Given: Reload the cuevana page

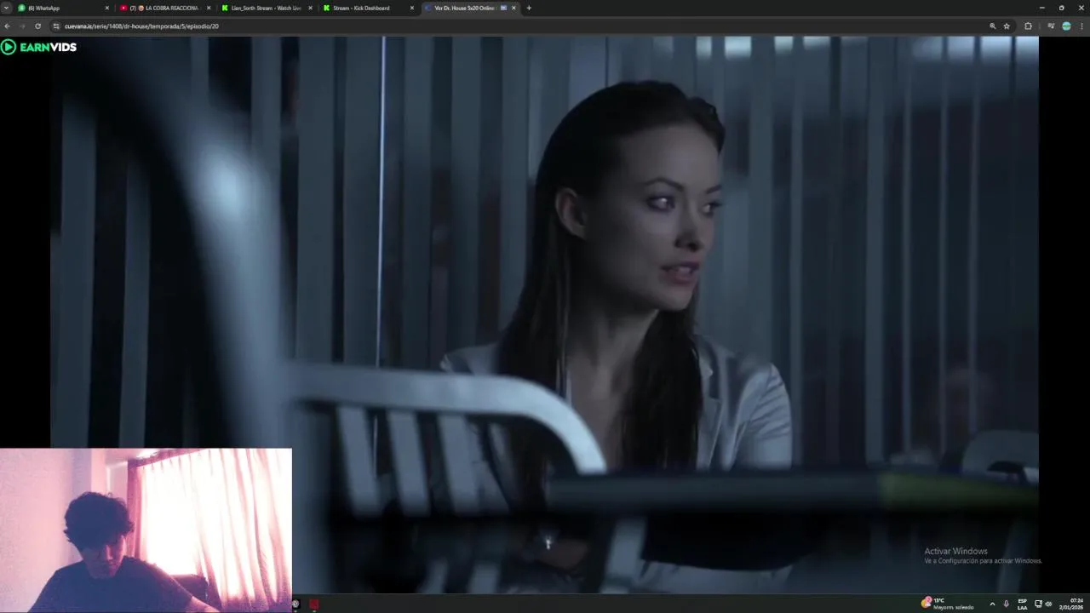Looking at the screenshot, I should (37, 26).
